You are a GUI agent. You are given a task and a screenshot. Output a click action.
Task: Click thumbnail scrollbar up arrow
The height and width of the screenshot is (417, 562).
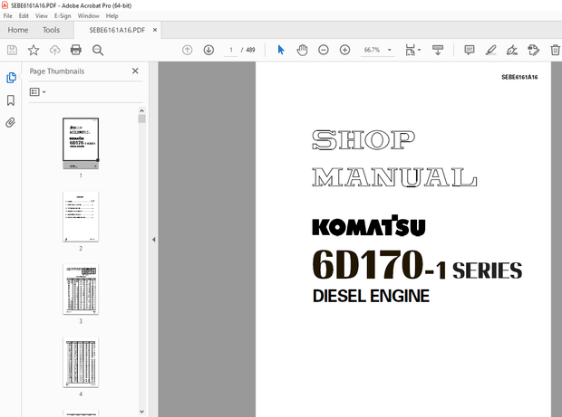(141, 110)
